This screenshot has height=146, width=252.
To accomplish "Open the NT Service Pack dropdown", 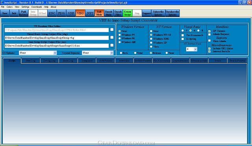I will (195, 49).
